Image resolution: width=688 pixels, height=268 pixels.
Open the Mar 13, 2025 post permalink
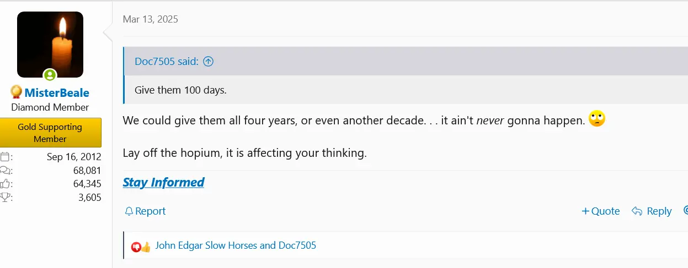tap(150, 19)
